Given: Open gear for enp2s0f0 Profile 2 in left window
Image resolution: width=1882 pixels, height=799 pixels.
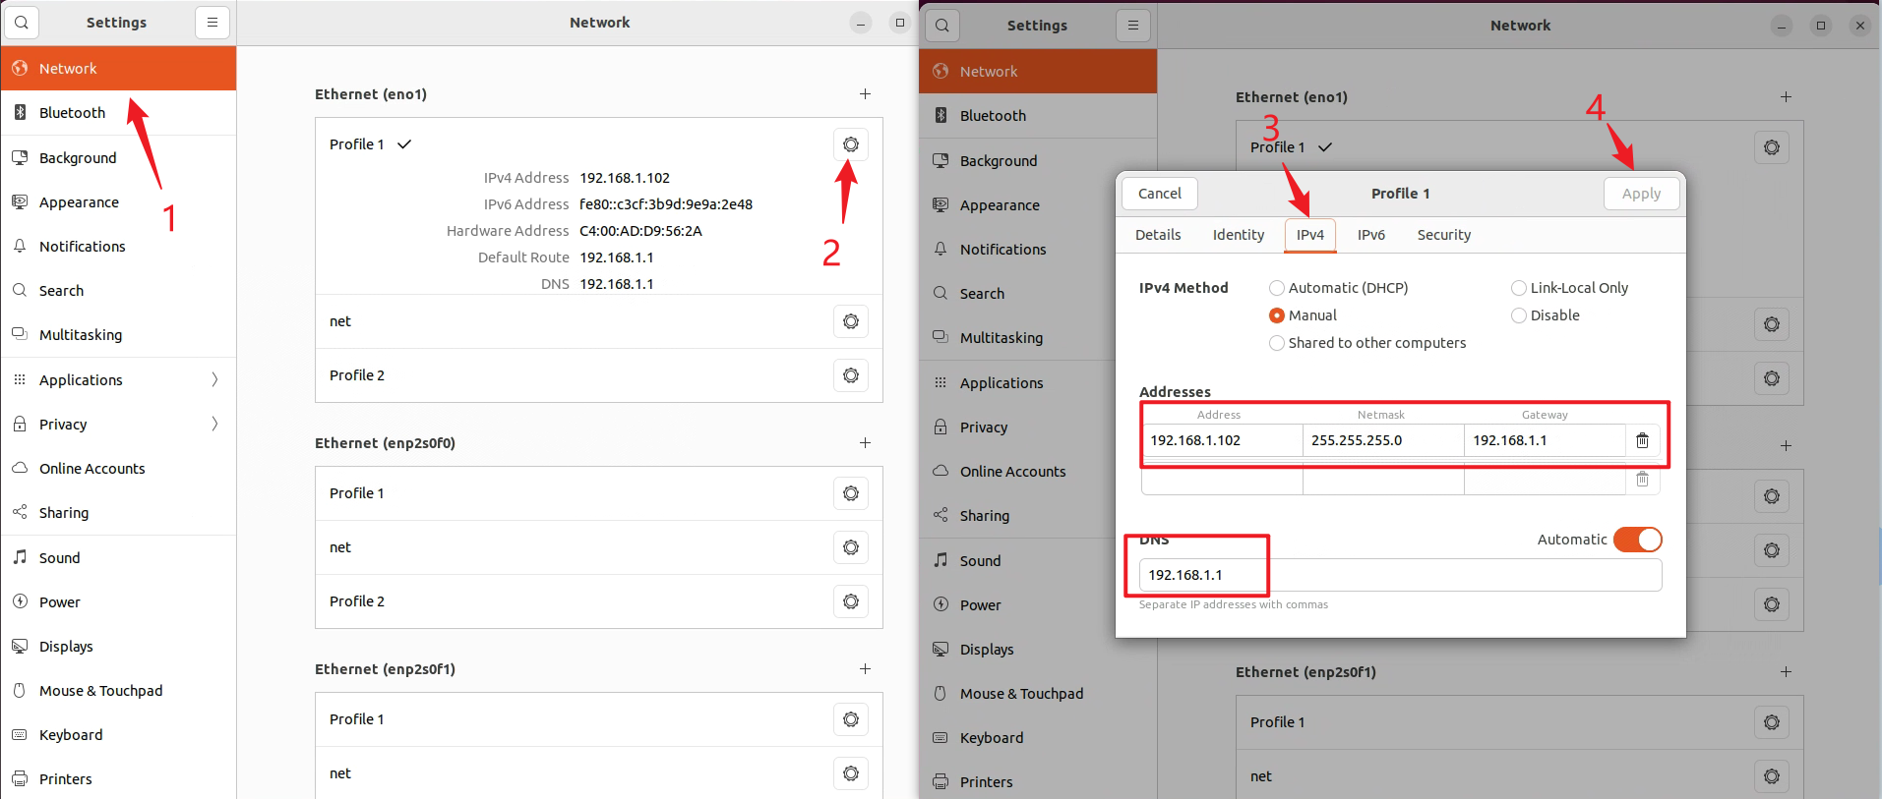Looking at the screenshot, I should [851, 601].
